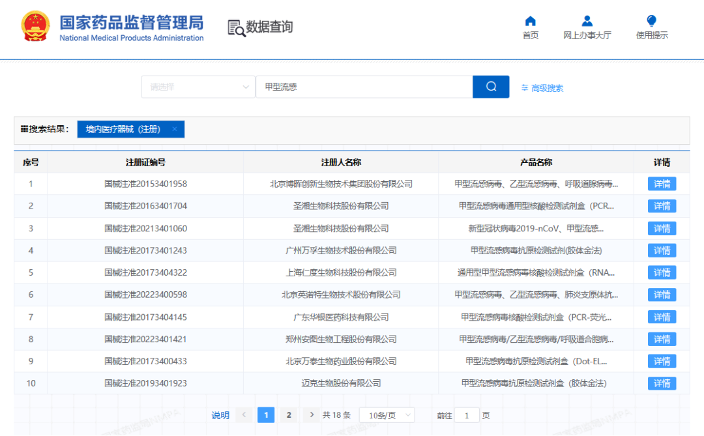Open the 10条/页 page size dropdown
This screenshot has width=704, height=436.
tap(387, 415)
